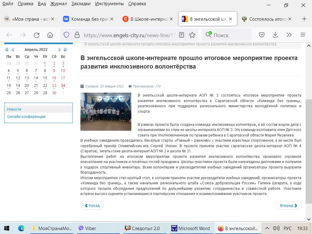Open the Закладки menu
312x234 pixels.
tap(81, 4)
